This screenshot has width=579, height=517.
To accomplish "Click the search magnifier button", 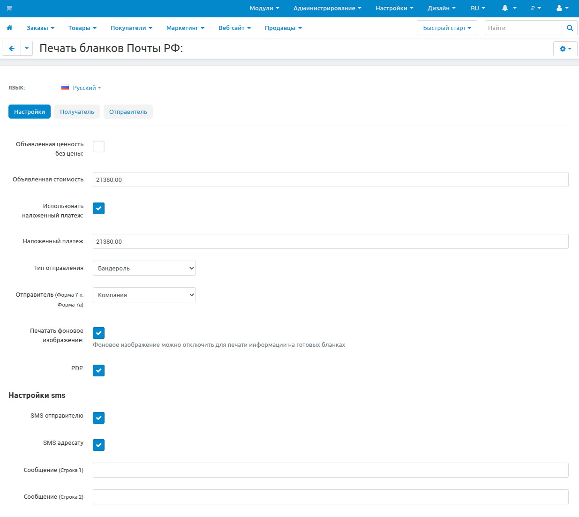I will point(570,28).
